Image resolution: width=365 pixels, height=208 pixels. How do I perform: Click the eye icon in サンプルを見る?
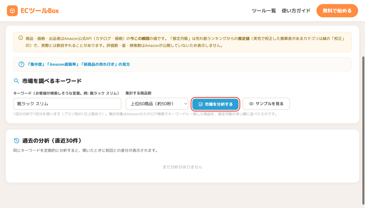[x=251, y=104]
